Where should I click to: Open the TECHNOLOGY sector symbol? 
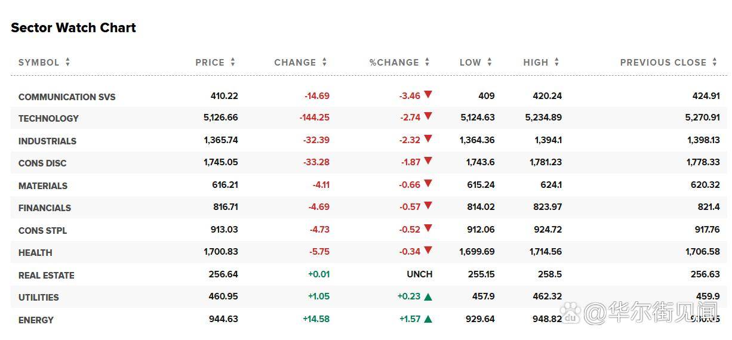tap(48, 118)
